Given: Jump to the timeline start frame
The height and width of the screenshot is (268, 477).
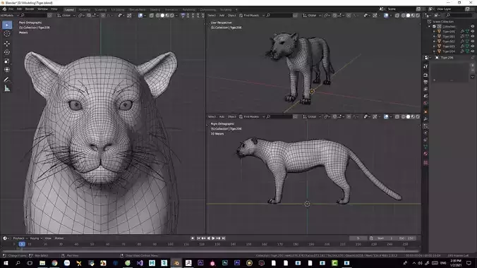Looking at the screenshot, I should [x=198, y=238].
